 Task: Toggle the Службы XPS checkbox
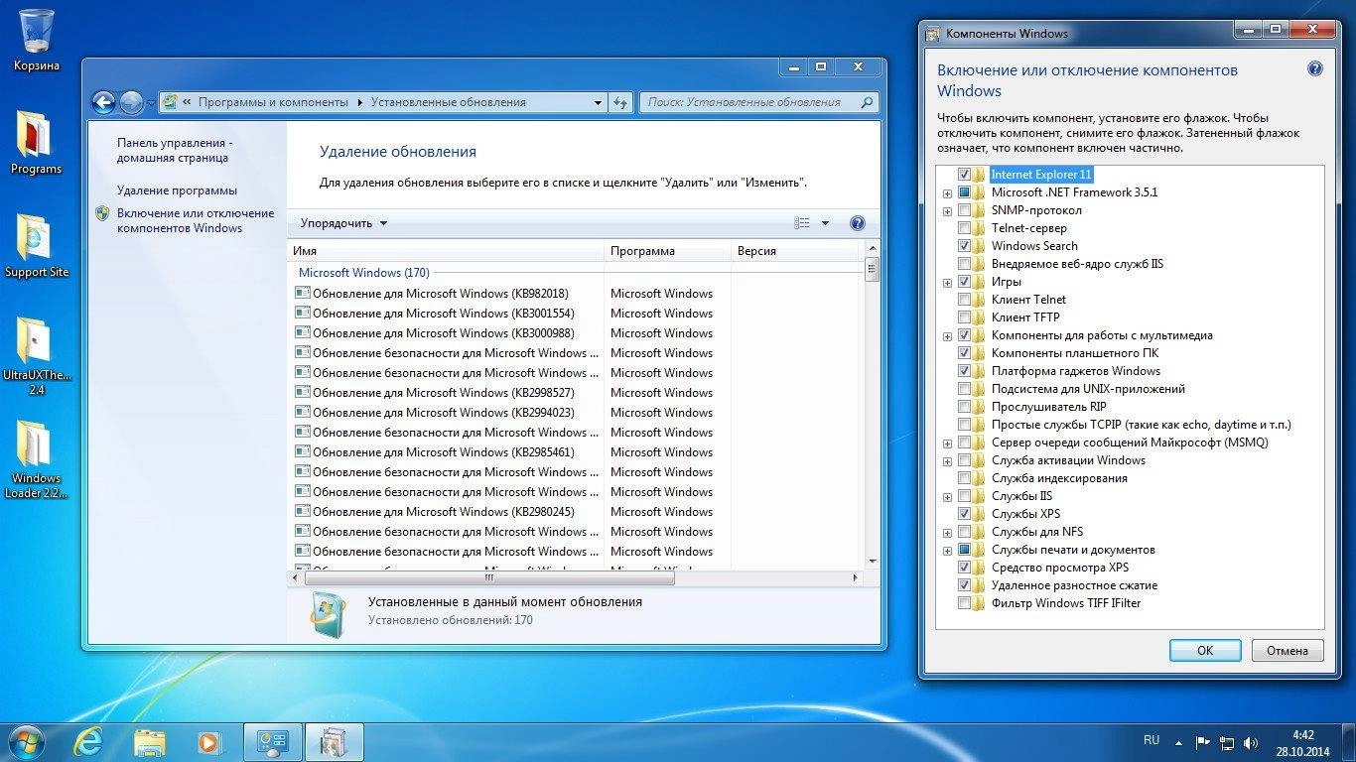click(964, 514)
